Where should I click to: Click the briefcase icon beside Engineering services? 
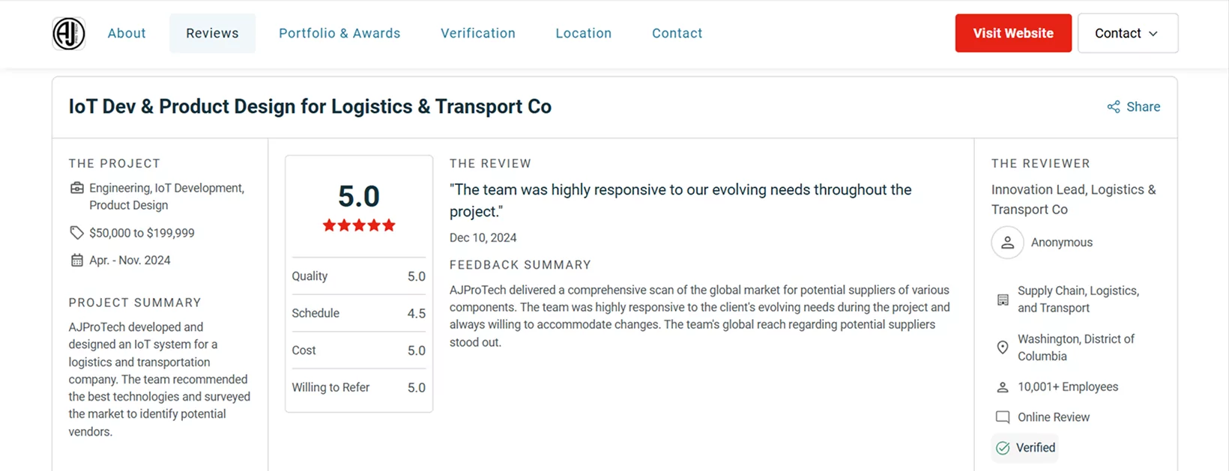[x=76, y=188]
